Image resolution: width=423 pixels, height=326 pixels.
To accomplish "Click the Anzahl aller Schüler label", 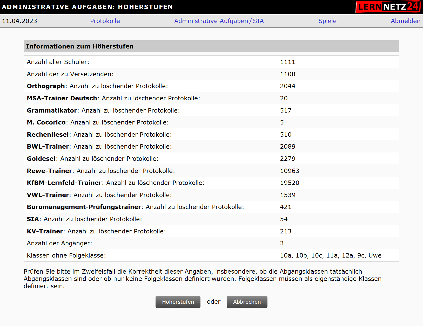I will click(x=58, y=62).
